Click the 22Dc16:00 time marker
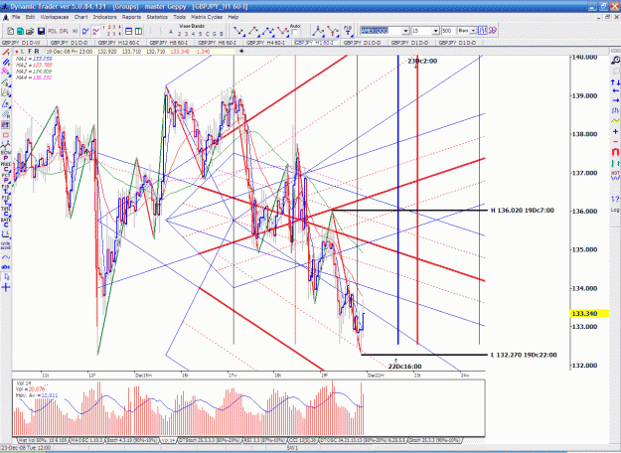Viewport: 621px width, 453px height. tap(404, 367)
